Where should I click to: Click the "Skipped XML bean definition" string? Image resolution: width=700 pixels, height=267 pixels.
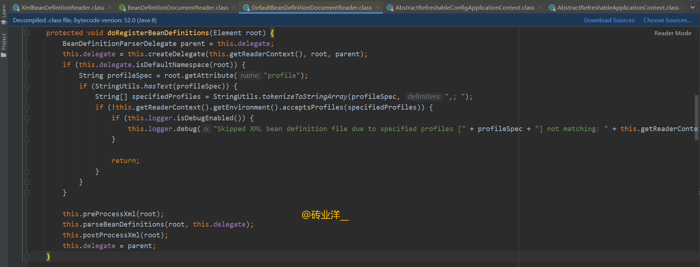click(x=339, y=129)
